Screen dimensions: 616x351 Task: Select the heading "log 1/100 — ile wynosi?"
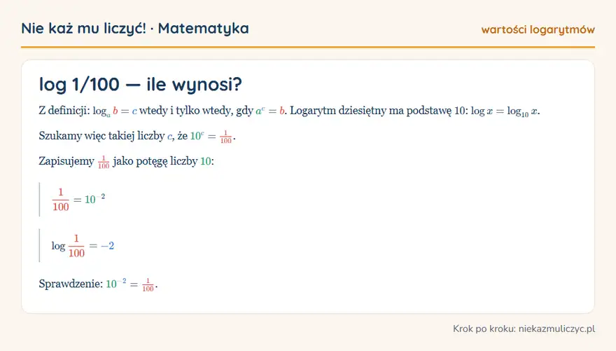(x=140, y=84)
